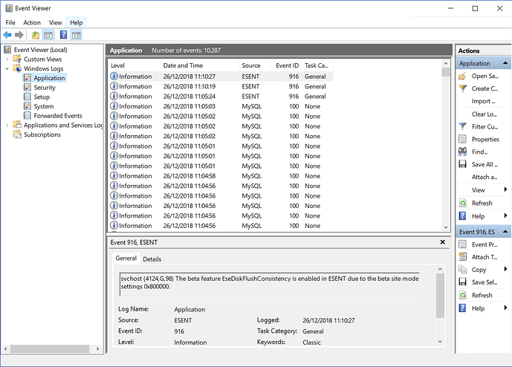Click Clear Log in the Actions pane
The image size is (512, 367).
tap(485, 114)
